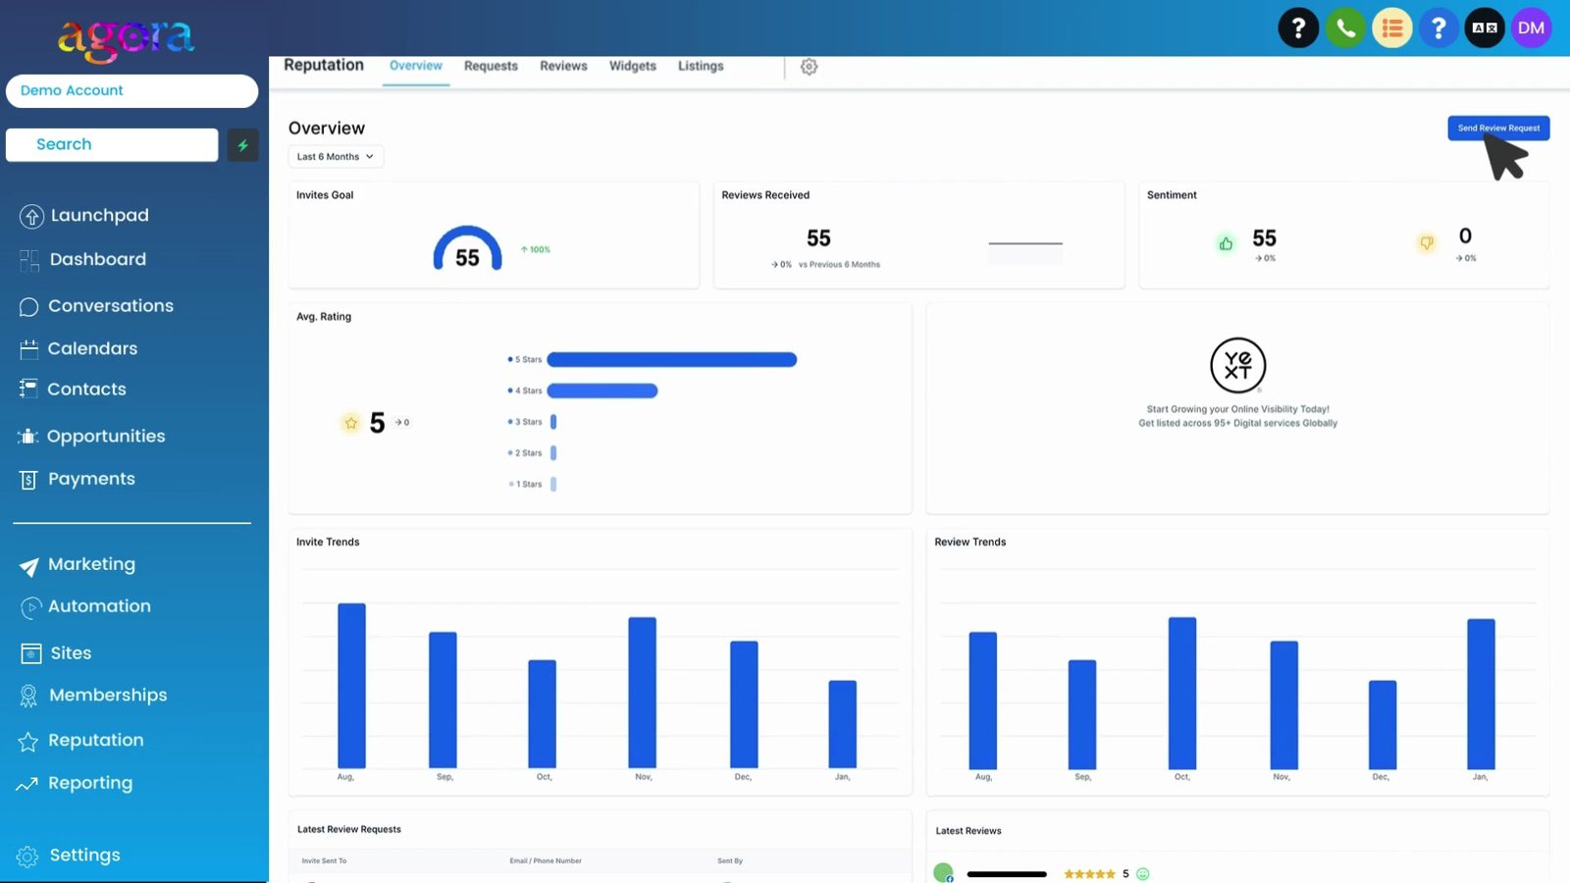Click the green phone dialer icon
The width and height of the screenshot is (1570, 883).
coord(1345,28)
